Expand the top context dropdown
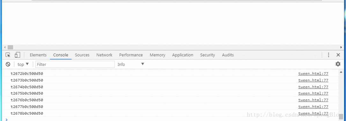Screen dimensions: 346x121 click(23, 64)
